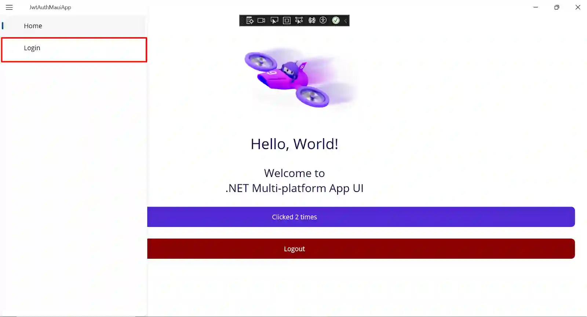Select Home in the flyout menu

33,26
